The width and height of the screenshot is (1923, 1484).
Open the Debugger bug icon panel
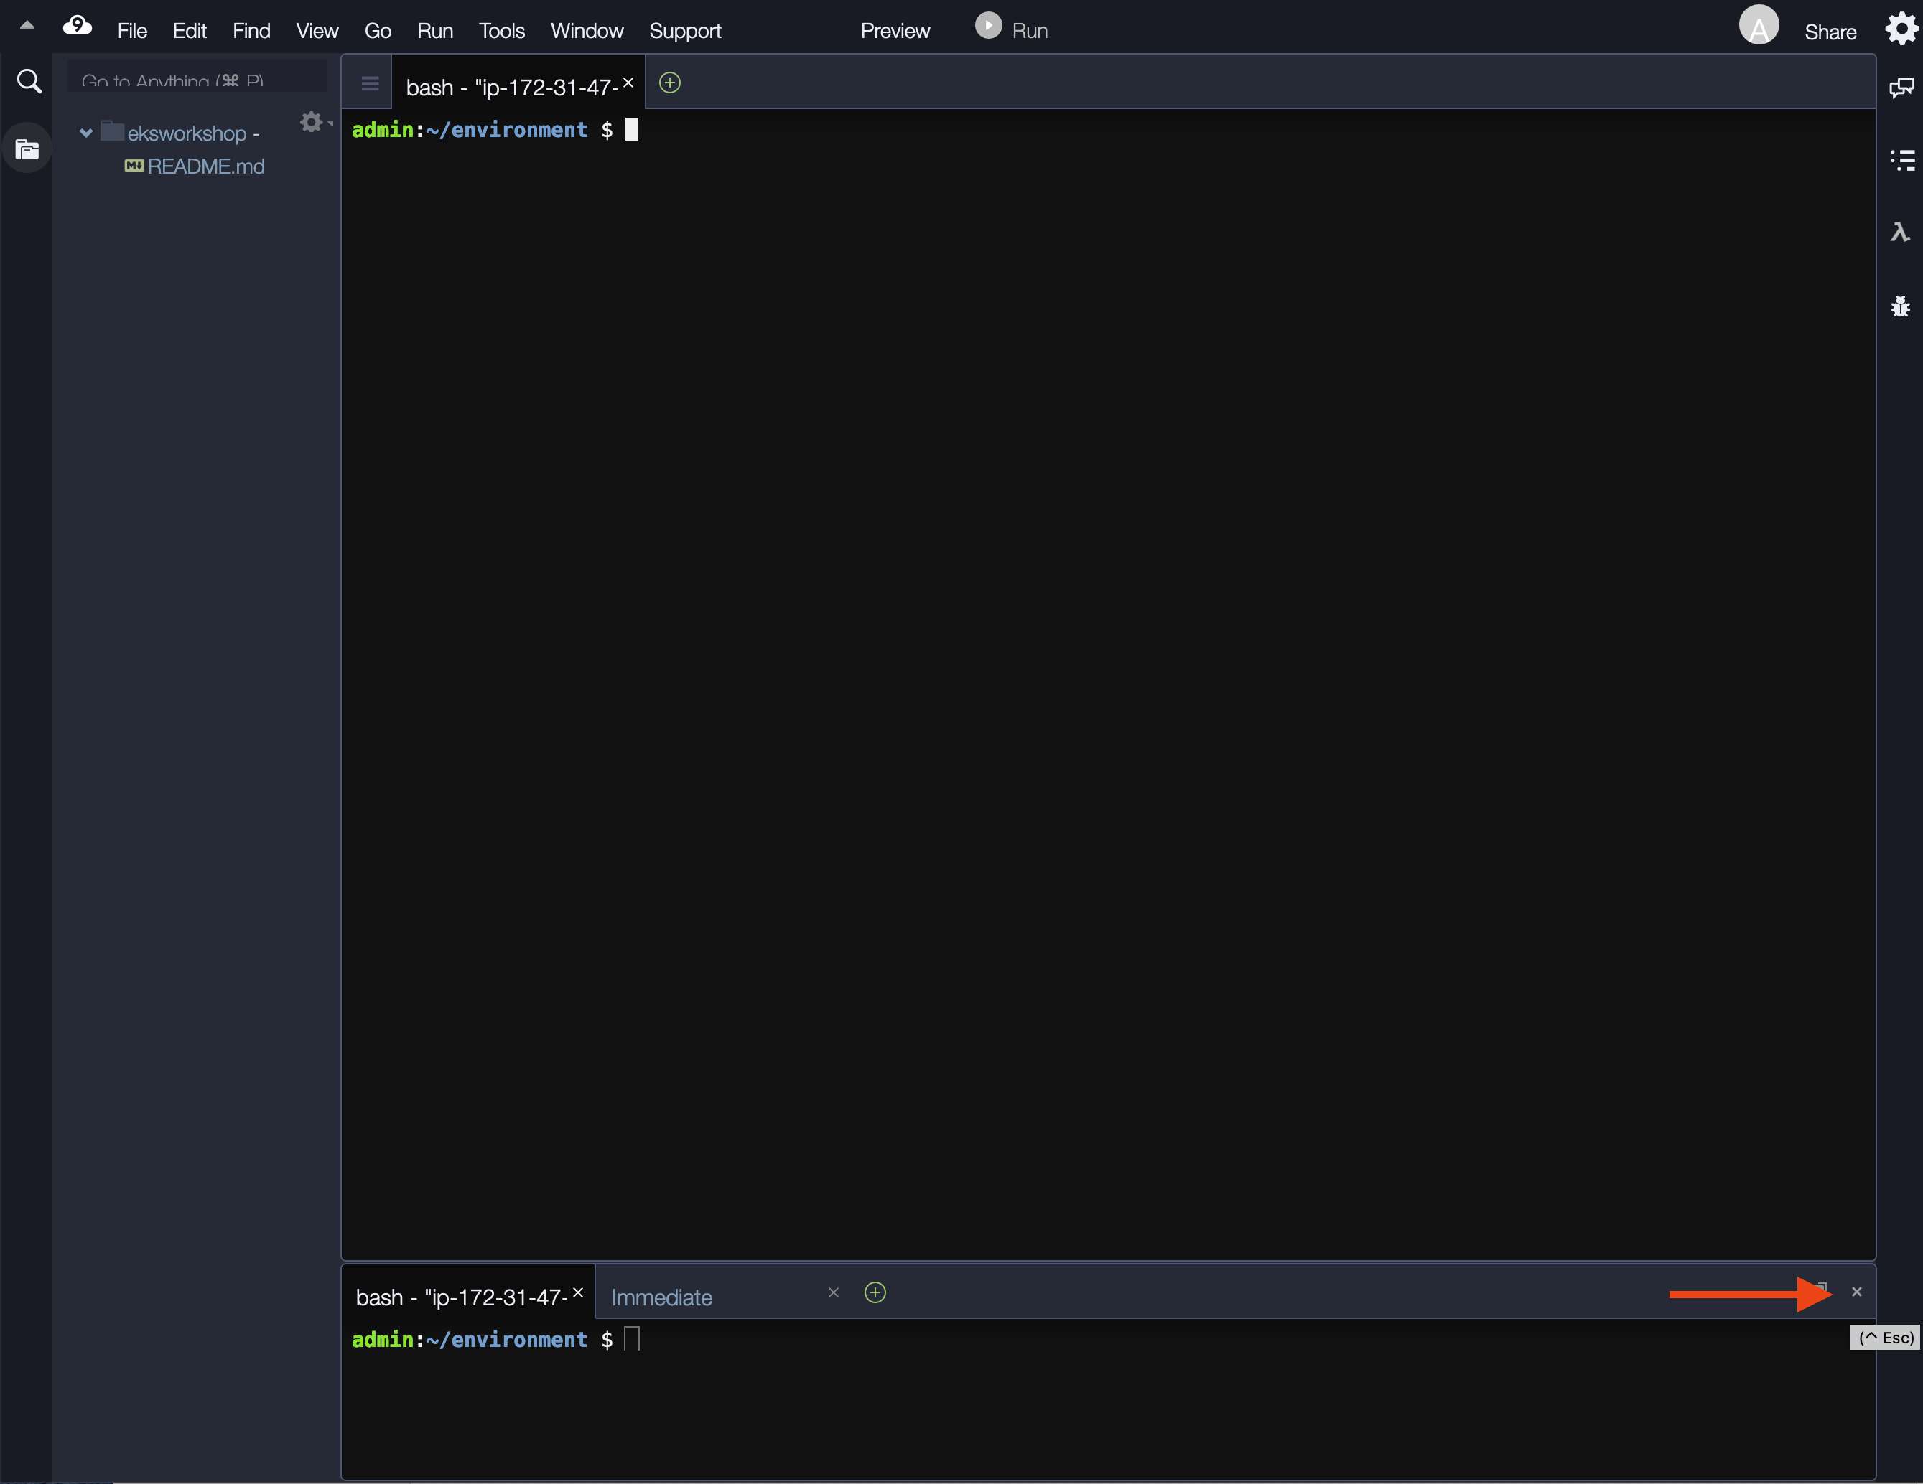tap(1899, 306)
